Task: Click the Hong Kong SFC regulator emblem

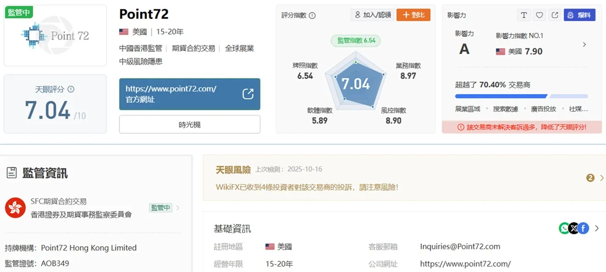Action: [15, 208]
